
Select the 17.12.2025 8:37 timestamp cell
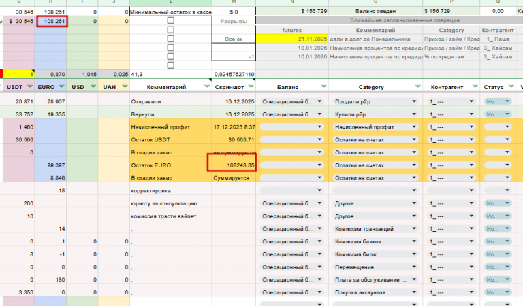pyautogui.click(x=234, y=127)
